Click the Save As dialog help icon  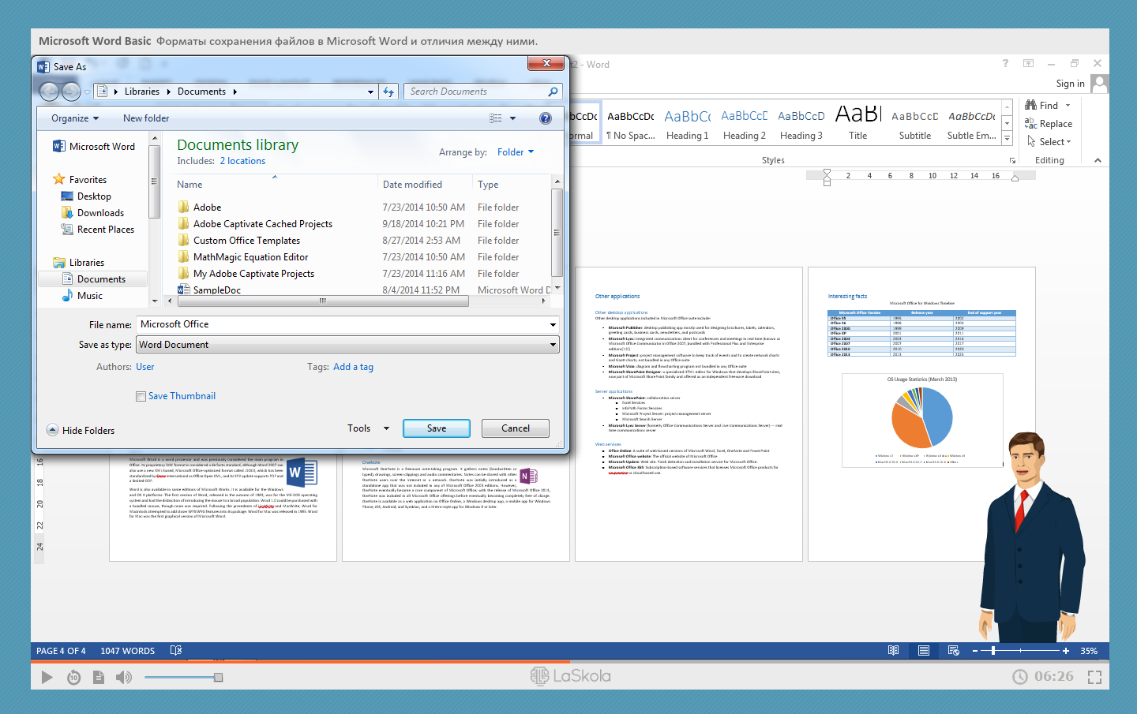click(545, 118)
